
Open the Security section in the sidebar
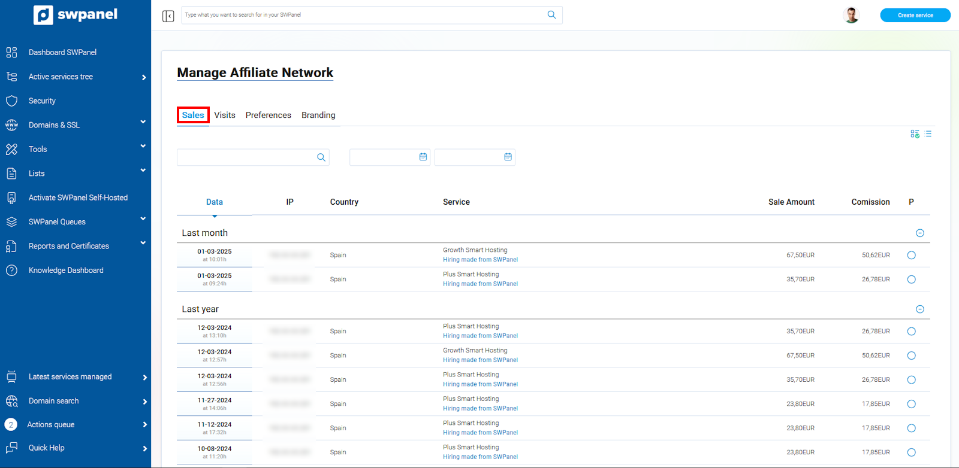point(42,101)
